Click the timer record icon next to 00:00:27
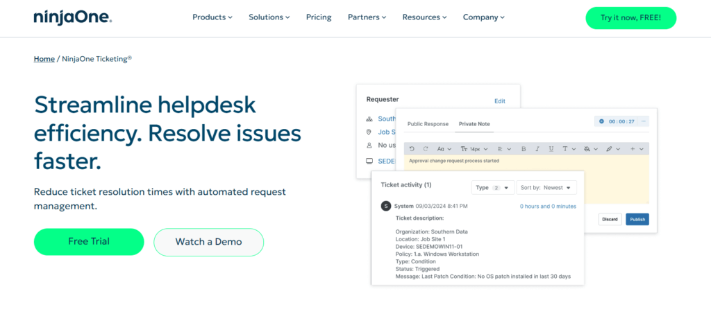Image resolution: width=711 pixels, height=314 pixels. (x=602, y=121)
